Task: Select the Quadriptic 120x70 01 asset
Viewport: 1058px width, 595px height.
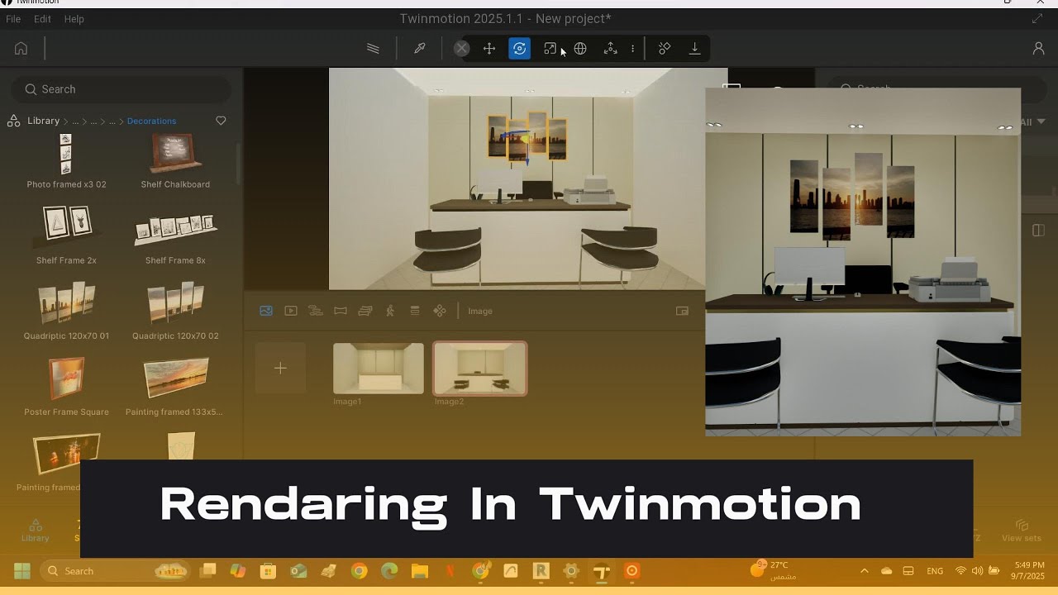Action: pyautogui.click(x=66, y=311)
